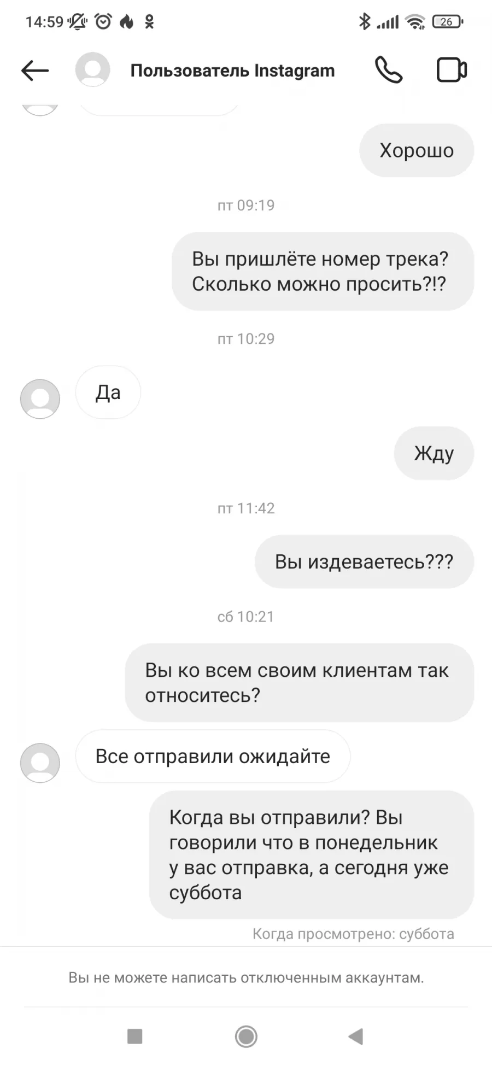Tap the back arrow in the header
The image size is (492, 1066).
35,71
